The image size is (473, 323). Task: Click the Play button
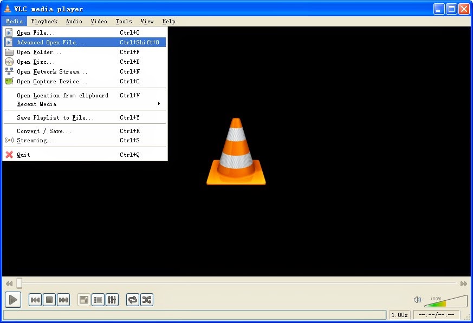click(13, 300)
